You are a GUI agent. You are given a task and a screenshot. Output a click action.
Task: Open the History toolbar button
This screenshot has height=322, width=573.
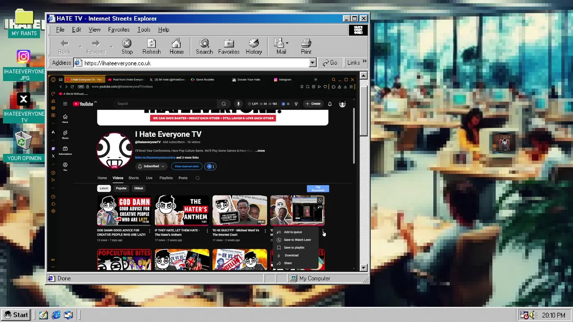[x=253, y=47]
